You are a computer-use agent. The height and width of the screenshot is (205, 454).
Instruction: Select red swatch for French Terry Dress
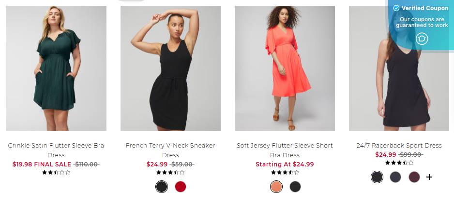(181, 187)
